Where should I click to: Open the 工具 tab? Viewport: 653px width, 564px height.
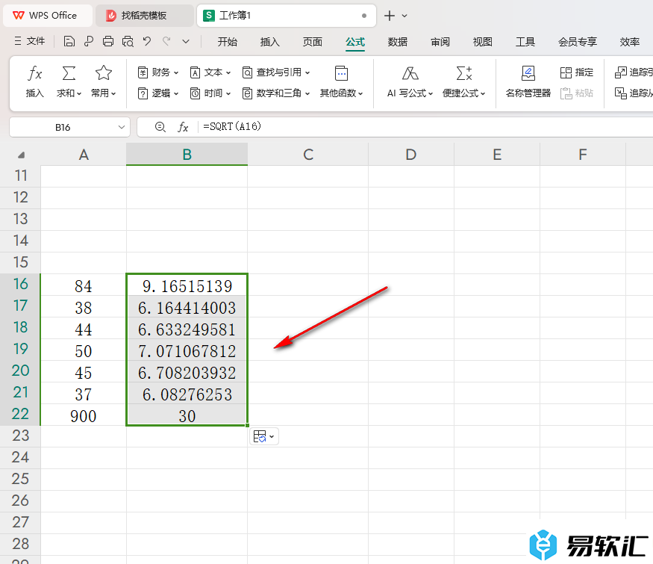(525, 42)
